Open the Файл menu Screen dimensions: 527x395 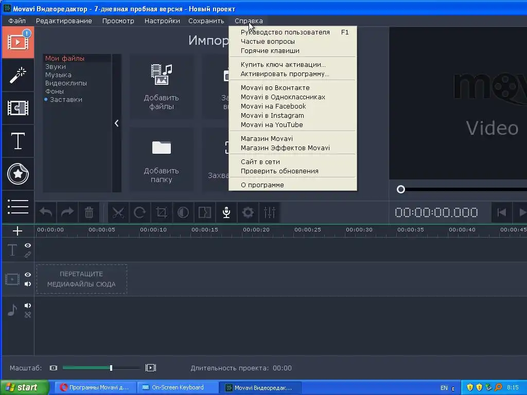click(x=17, y=21)
